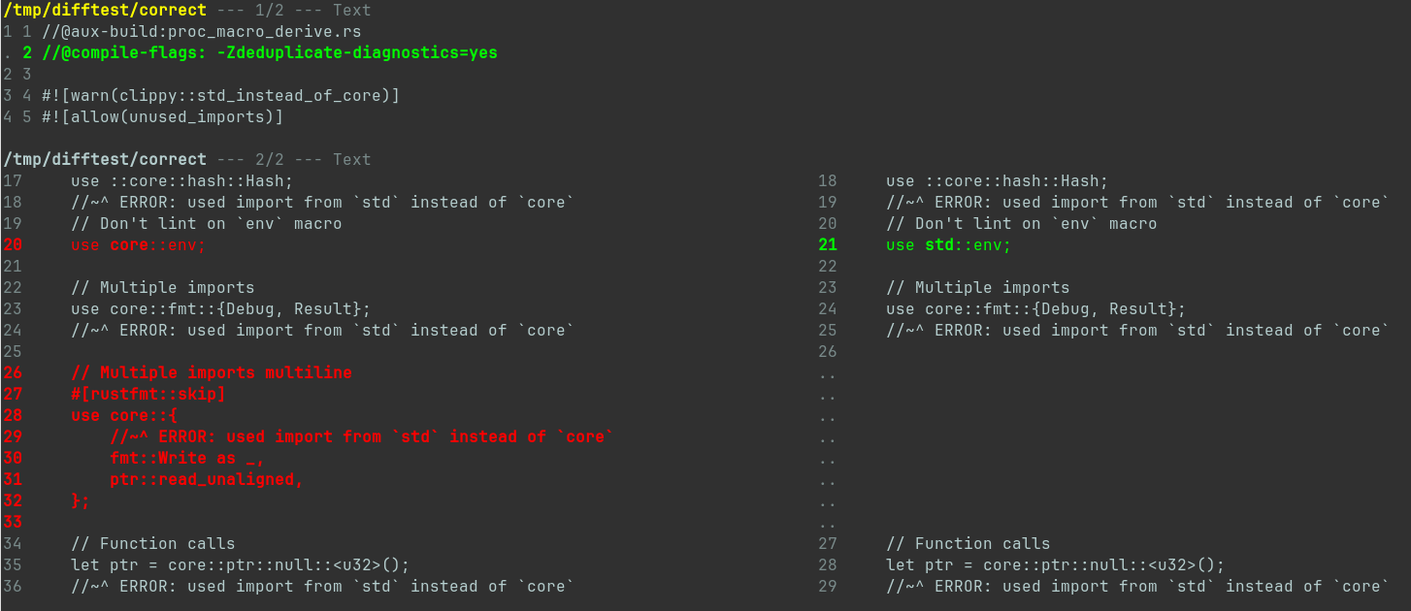The width and height of the screenshot is (1411, 611).
Task: Click the second file header marked 2/2
Action: coord(104,159)
